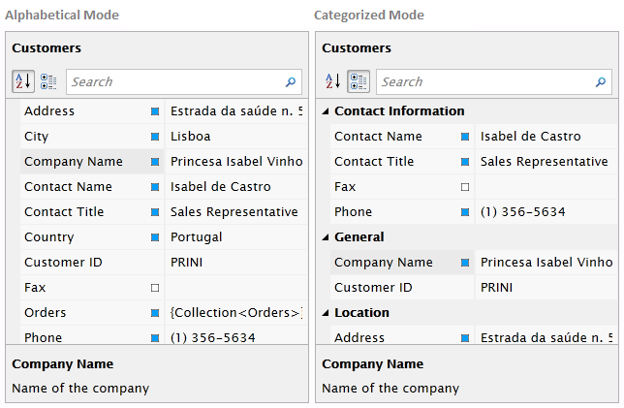Viewport: 624px width, 408px height.
Task: Toggle the empty Fax marker in Categorized Mode panel
Action: point(465,187)
